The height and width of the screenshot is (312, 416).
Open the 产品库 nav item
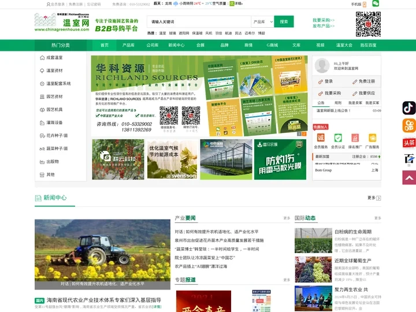[x=128, y=45]
